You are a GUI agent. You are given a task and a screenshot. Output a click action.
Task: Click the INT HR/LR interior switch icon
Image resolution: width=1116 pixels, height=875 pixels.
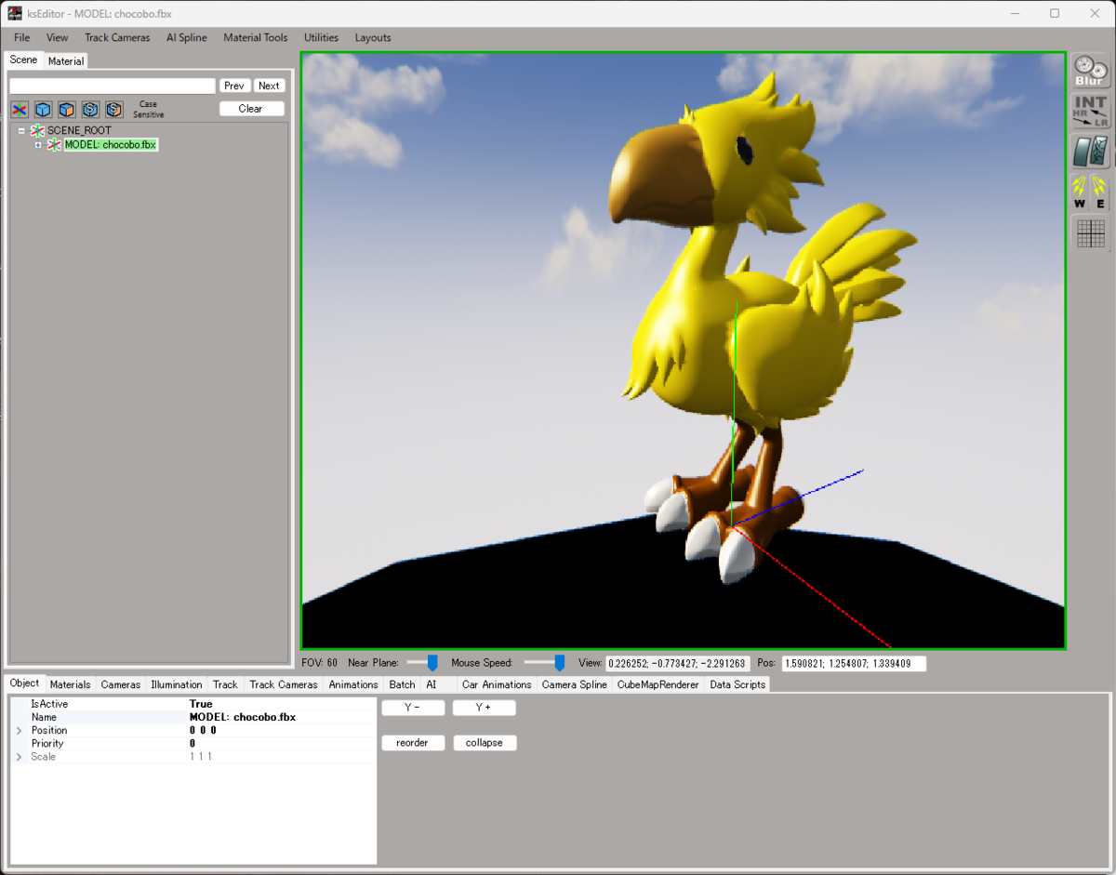[1090, 111]
